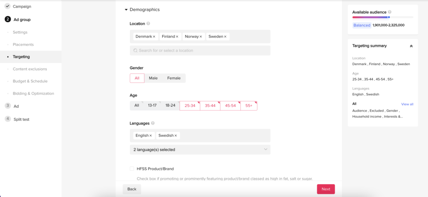Image resolution: width=428 pixels, height=197 pixels.
Task: Collapse the Targeting summary panel
Action: [411, 46]
